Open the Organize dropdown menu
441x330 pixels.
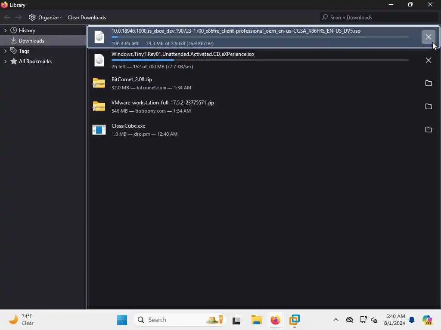[45, 17]
